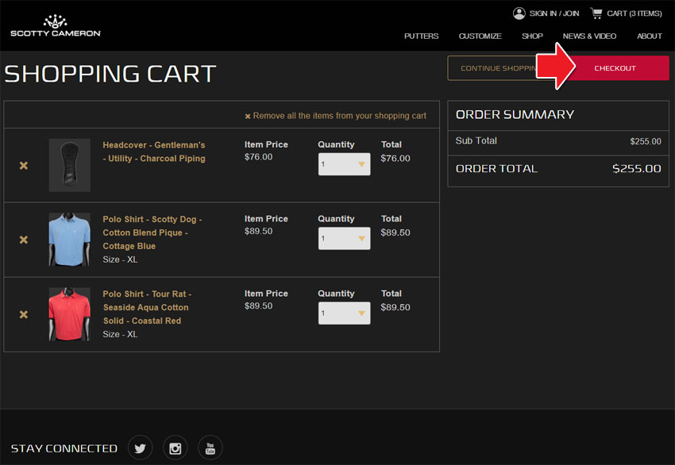Open the Polo Shirt Scotty Dog product link
The width and height of the screenshot is (675, 465).
pyautogui.click(x=152, y=232)
